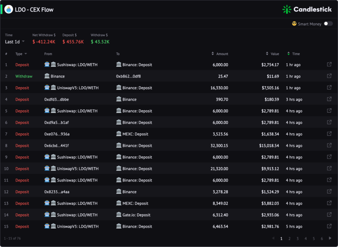Go to page 6 of results
Viewport: 338px width, 247px height.
click(322, 239)
